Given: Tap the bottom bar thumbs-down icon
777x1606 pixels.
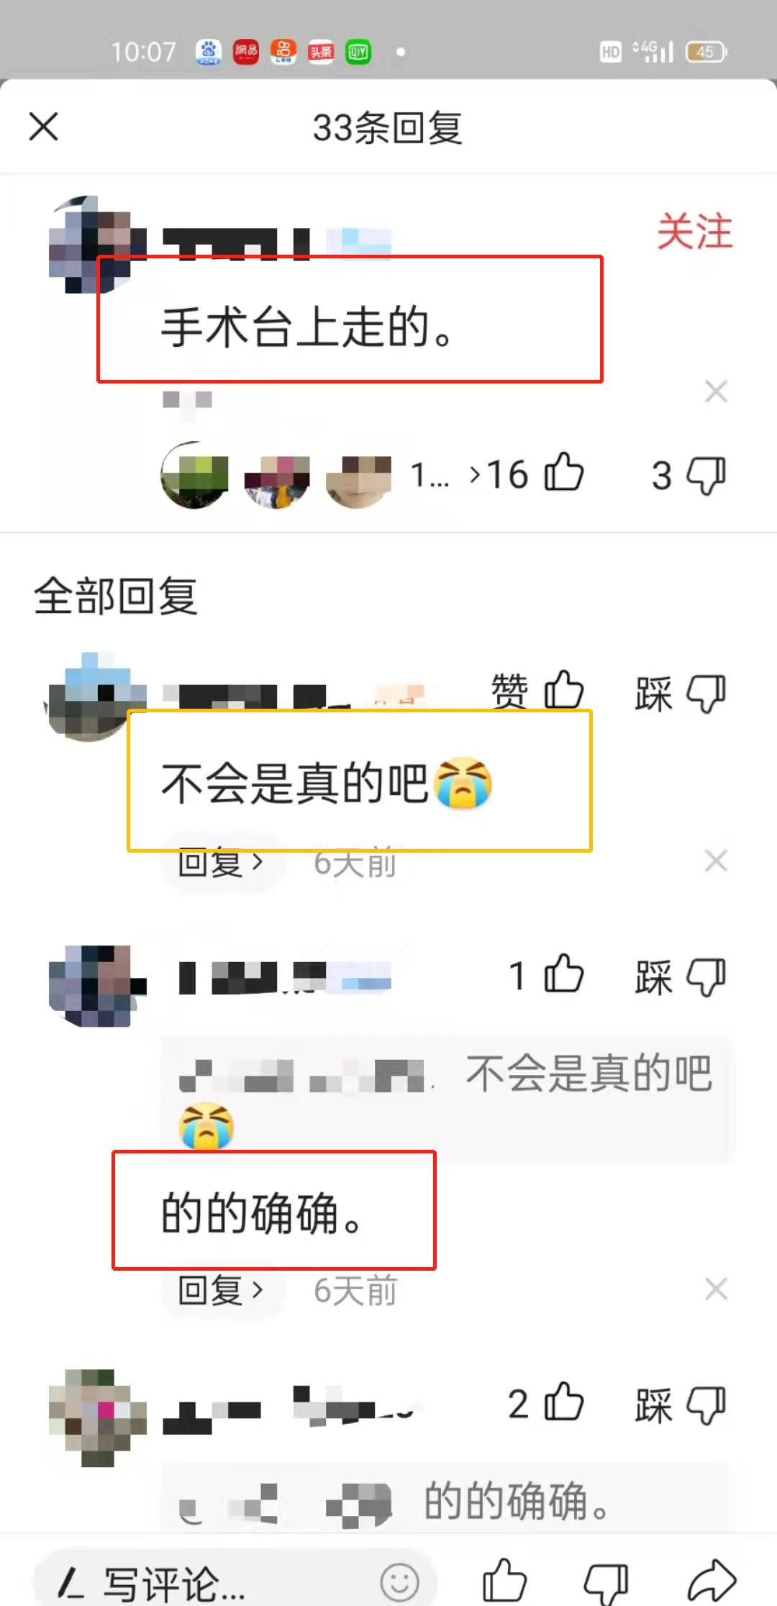Looking at the screenshot, I should click(x=606, y=1583).
